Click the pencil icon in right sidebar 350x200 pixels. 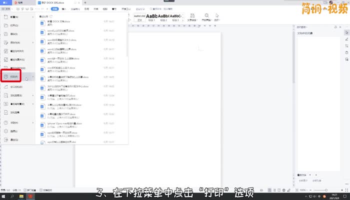[x=346, y=39]
